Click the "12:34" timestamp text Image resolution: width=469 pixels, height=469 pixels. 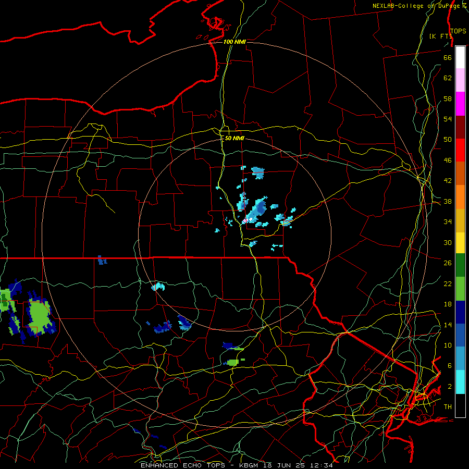tap(322, 465)
